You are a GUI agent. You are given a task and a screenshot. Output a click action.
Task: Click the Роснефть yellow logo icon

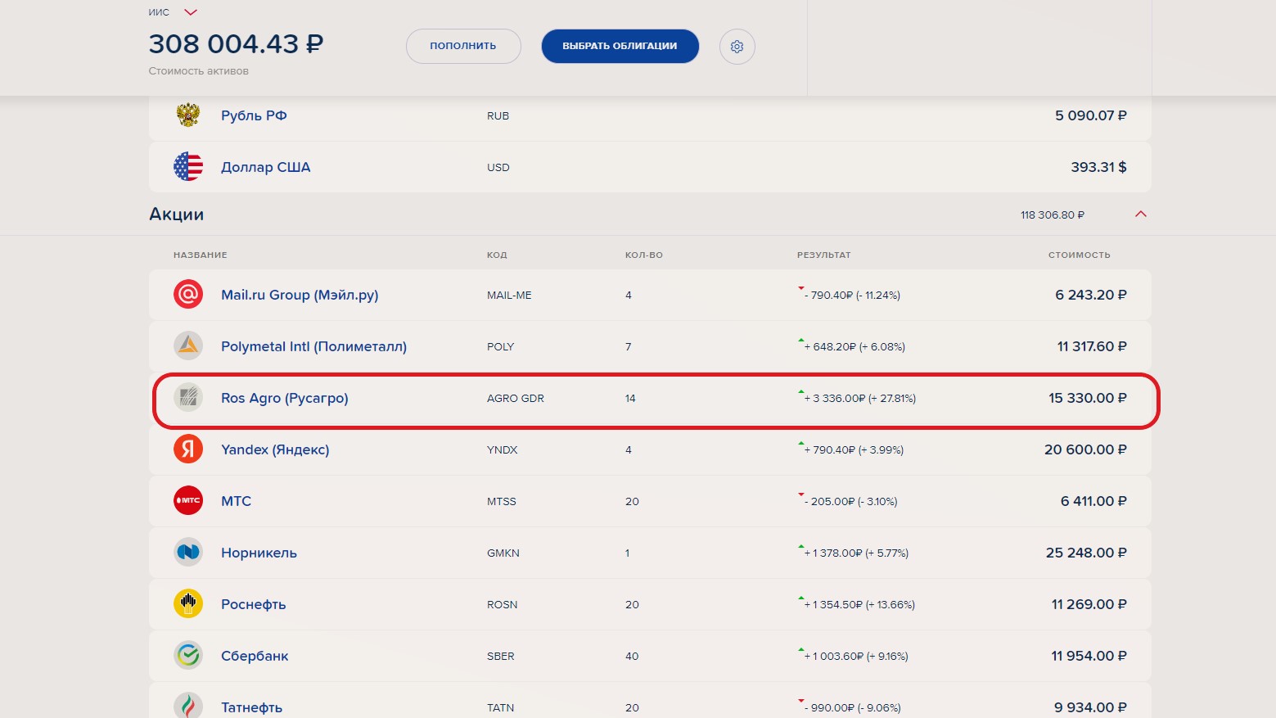click(188, 604)
